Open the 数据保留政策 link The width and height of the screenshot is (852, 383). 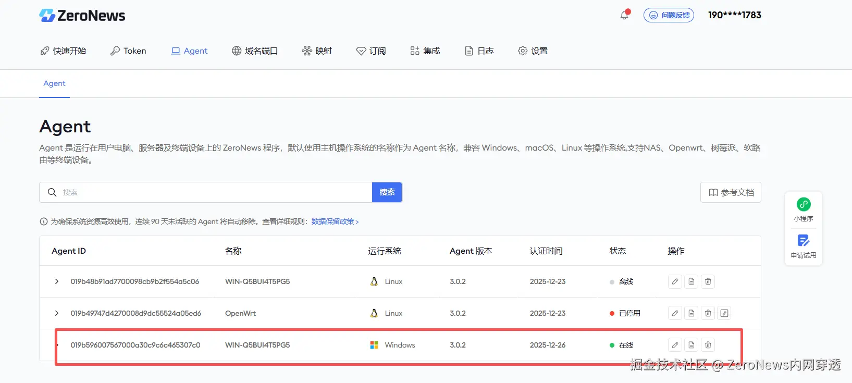[x=335, y=221]
